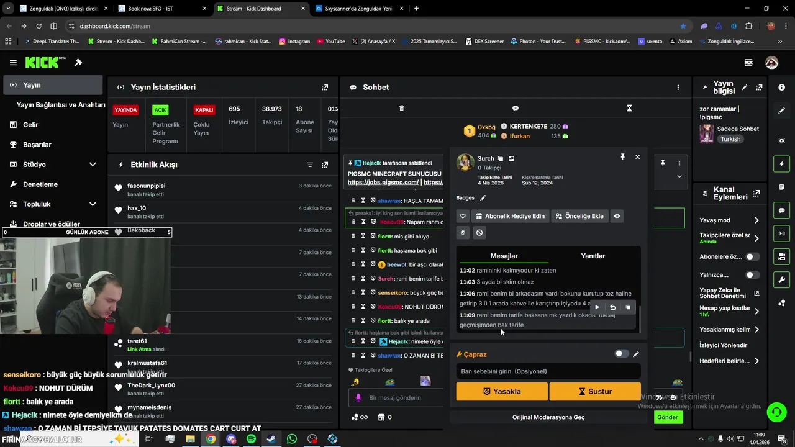Screen dimensions: 795x447
Task: Click the Bir mesaj gönderin chat input
Action: coord(395,398)
